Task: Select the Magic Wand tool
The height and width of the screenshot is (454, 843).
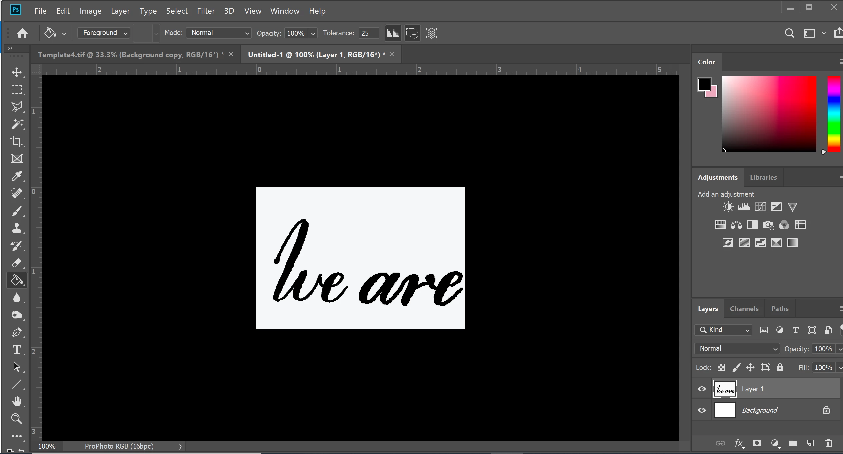Action: (x=17, y=124)
